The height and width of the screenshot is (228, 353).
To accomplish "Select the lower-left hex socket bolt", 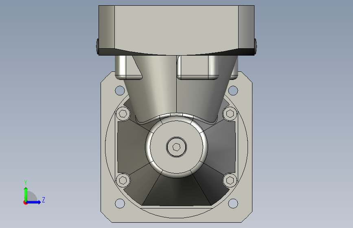I will [x=123, y=180].
